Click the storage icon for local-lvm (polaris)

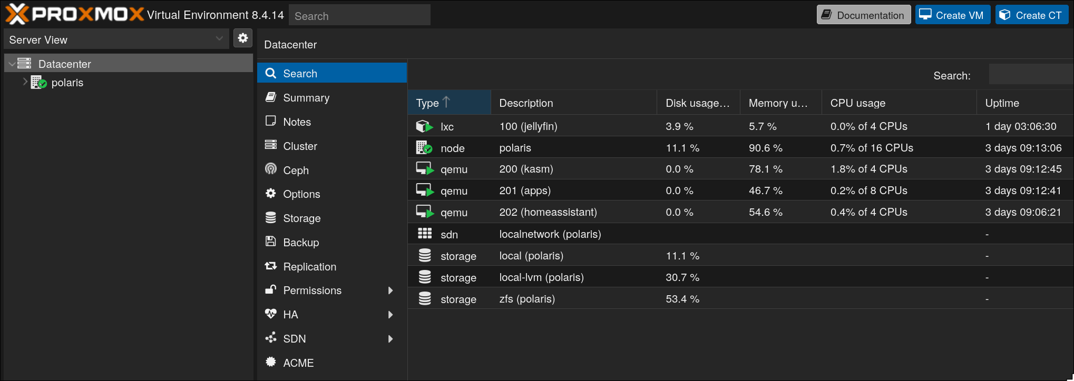coord(425,277)
